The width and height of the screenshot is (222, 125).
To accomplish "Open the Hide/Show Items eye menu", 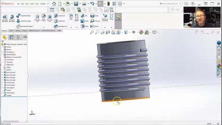I will [134, 32].
